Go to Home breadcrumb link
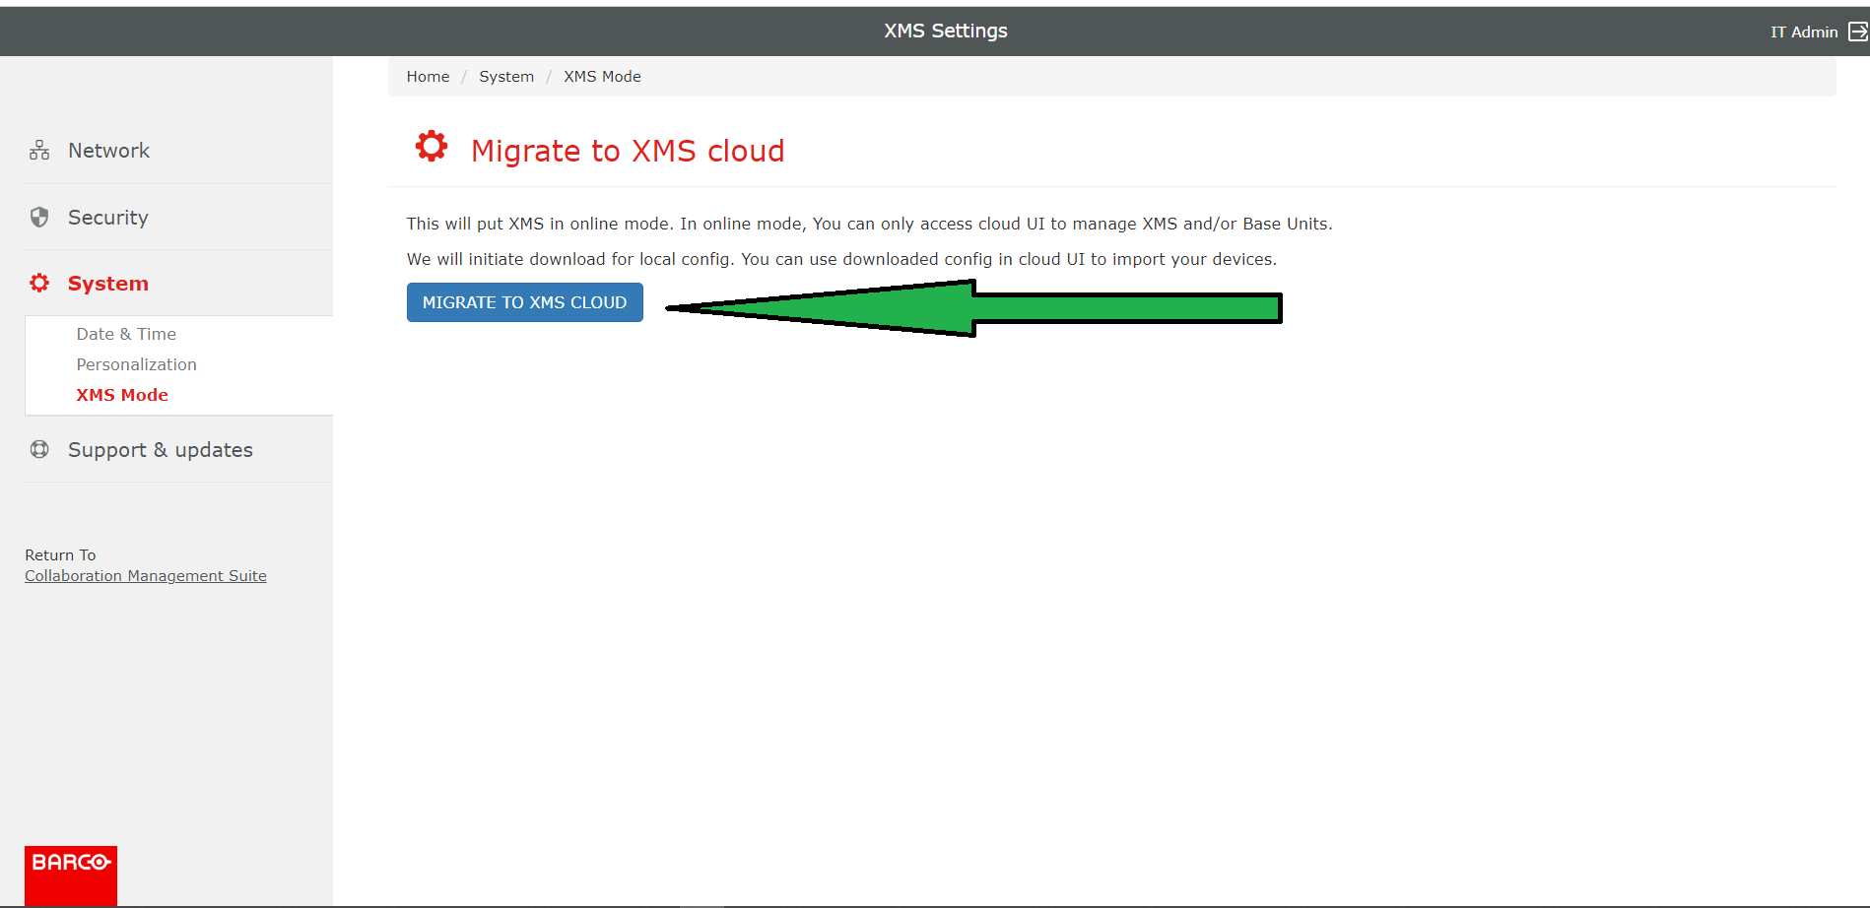 (428, 77)
